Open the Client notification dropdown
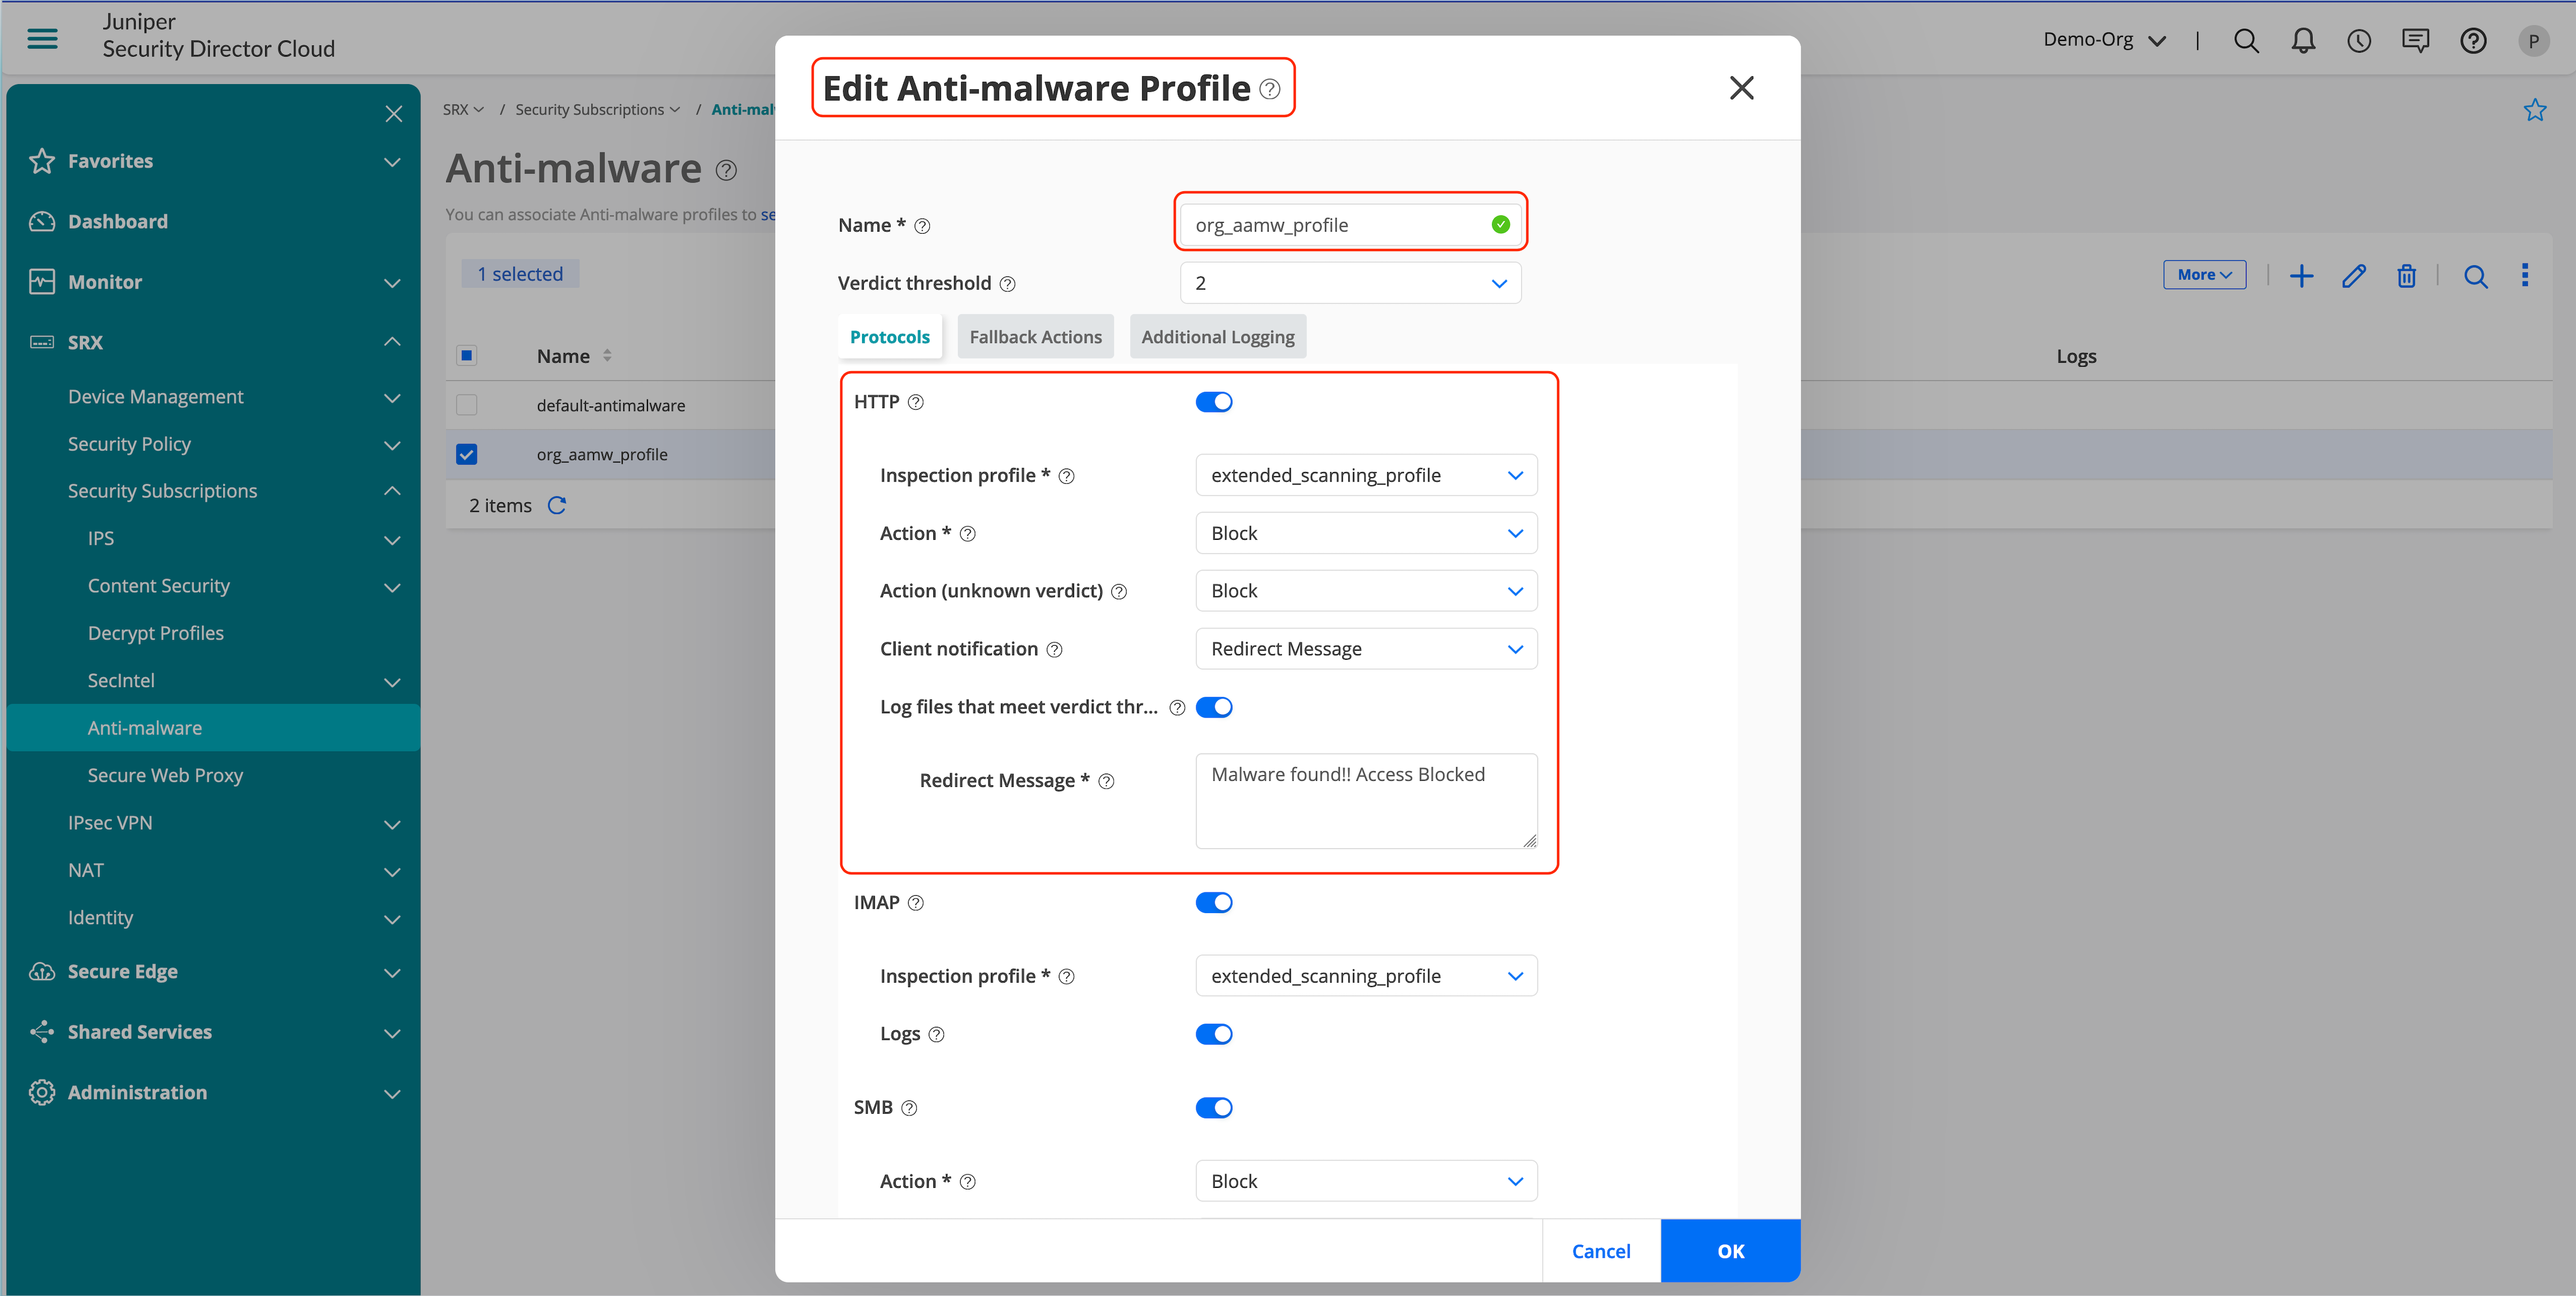Screen dimensions: 2576x1296 (1365, 649)
